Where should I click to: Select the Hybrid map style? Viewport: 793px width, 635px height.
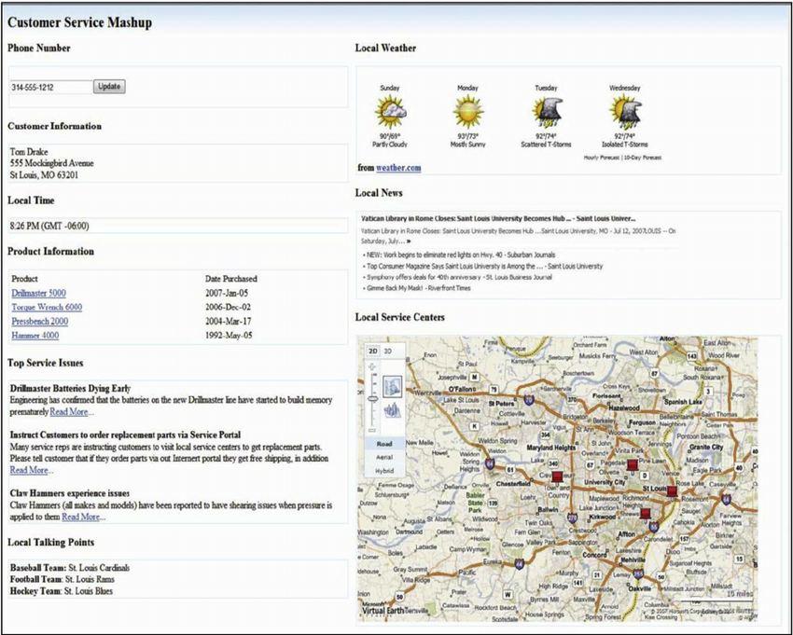(x=384, y=470)
